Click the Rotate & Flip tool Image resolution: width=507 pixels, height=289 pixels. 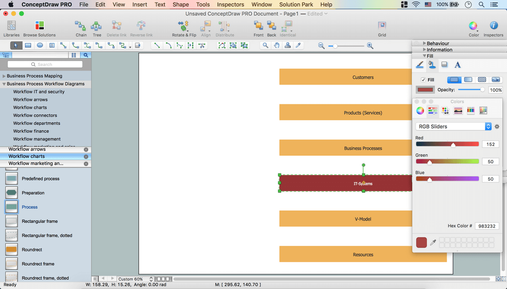(x=184, y=28)
